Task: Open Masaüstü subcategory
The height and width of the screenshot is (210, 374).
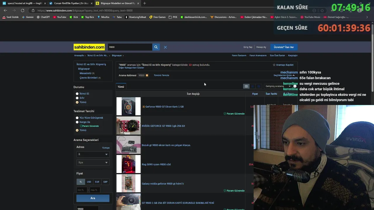Action: (86, 73)
